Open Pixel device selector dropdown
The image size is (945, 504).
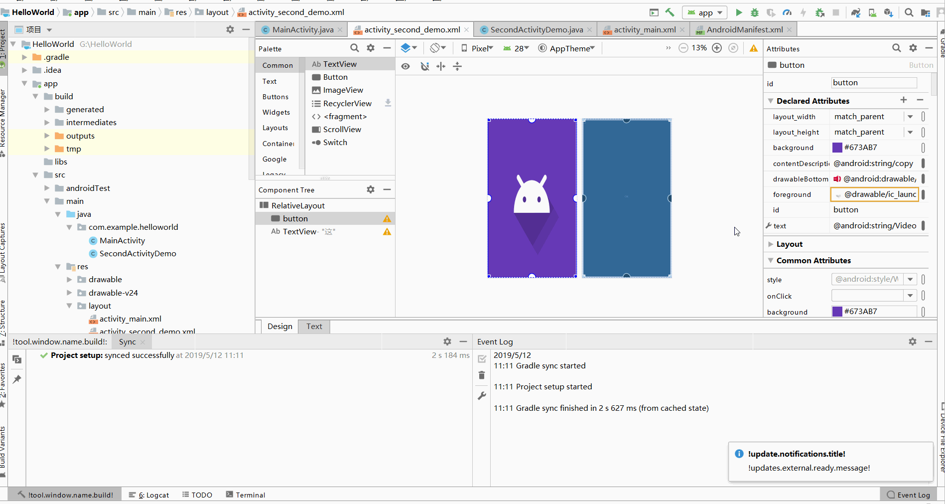coord(477,48)
